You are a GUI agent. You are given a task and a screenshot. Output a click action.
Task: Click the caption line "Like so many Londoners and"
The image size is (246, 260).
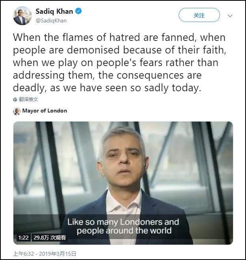pos(123,221)
